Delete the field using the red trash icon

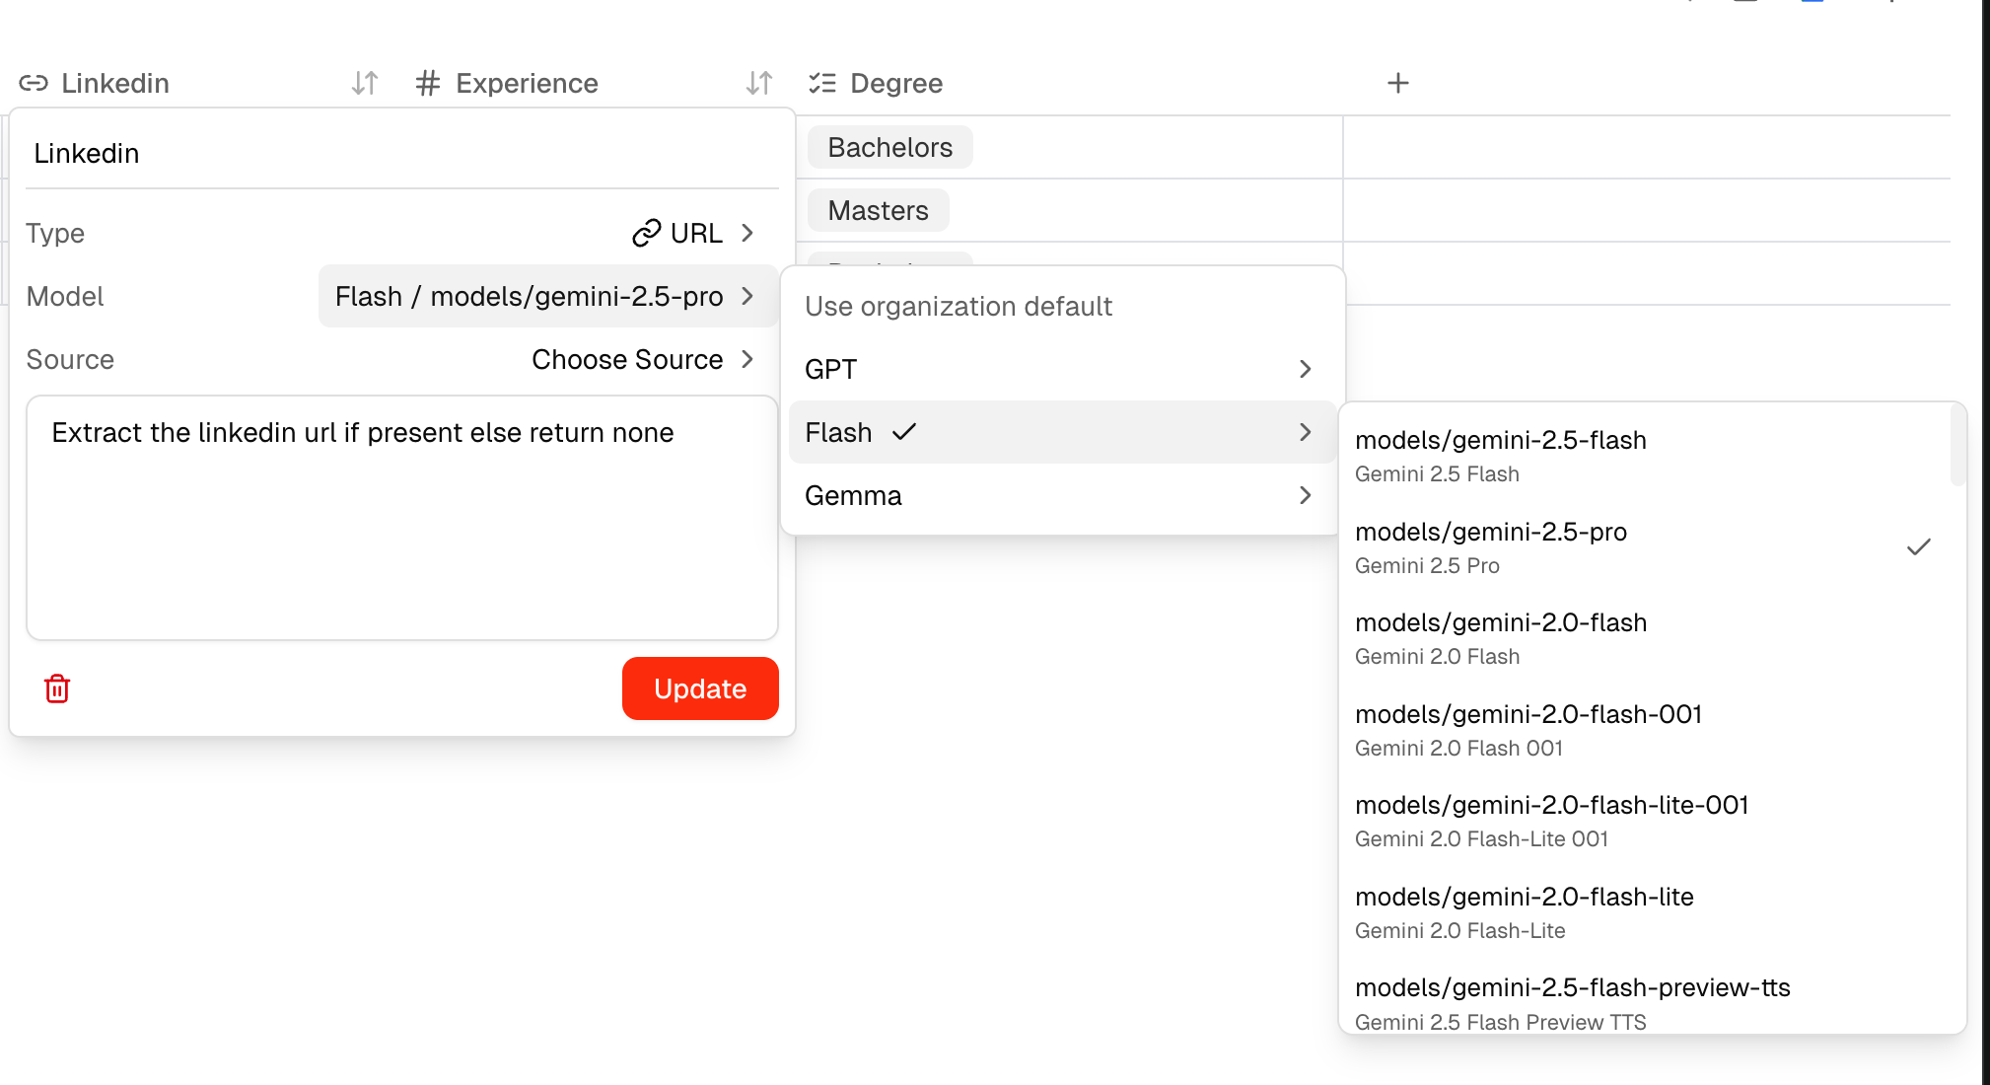(x=57, y=688)
